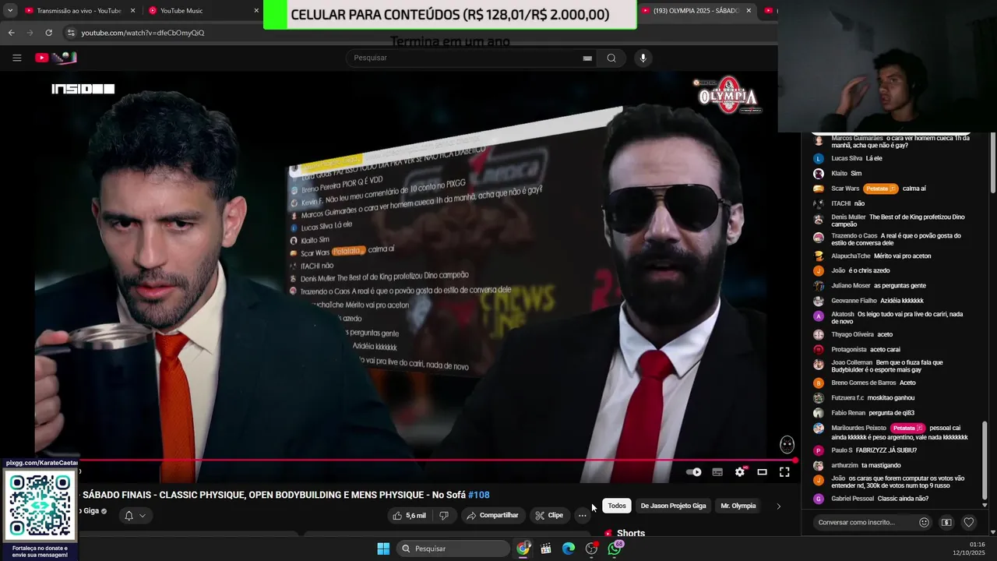Image resolution: width=997 pixels, height=561 pixels.
Task: Open more actions ellipsis under video
Action: pos(582,515)
